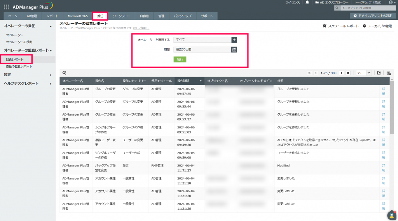398x221 pixels.
Task: Switch to the 管理 tab
Action: (x=161, y=16)
